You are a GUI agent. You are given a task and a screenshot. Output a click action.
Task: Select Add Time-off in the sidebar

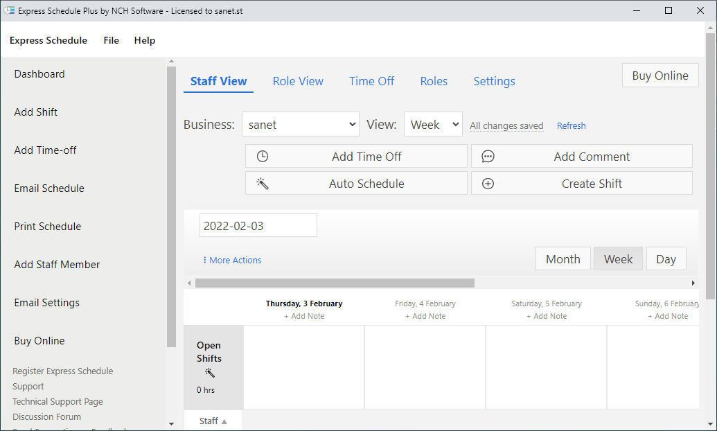45,150
